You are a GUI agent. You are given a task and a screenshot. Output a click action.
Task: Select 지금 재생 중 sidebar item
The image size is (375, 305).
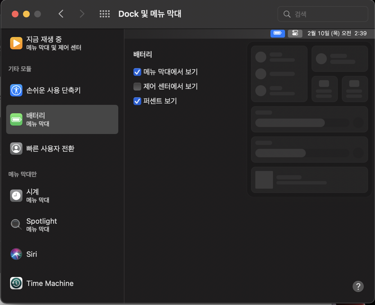pyautogui.click(x=62, y=43)
